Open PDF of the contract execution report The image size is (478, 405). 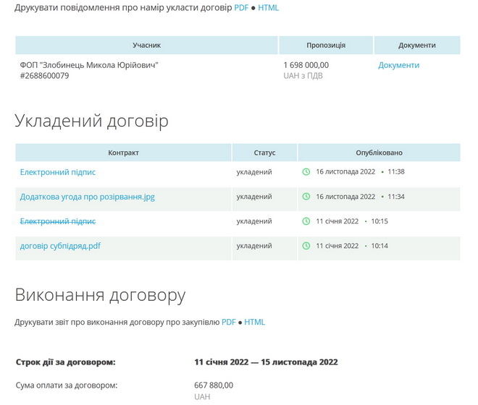click(x=229, y=322)
